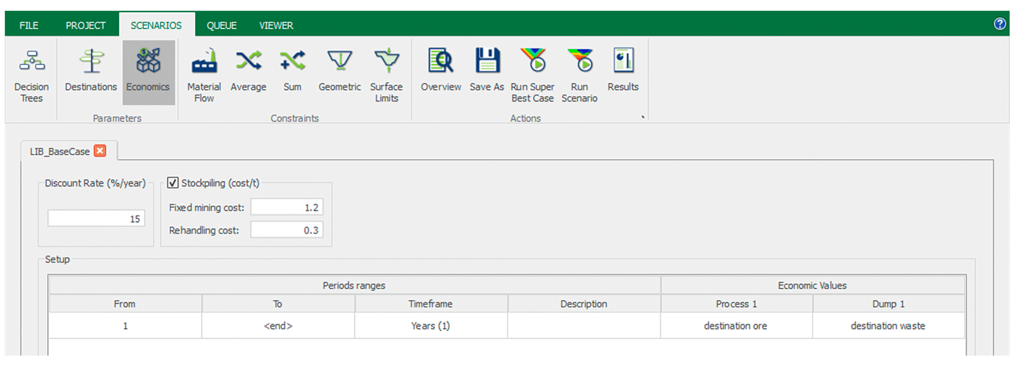Close the LIB_BaseCase scenario tab

100,151
